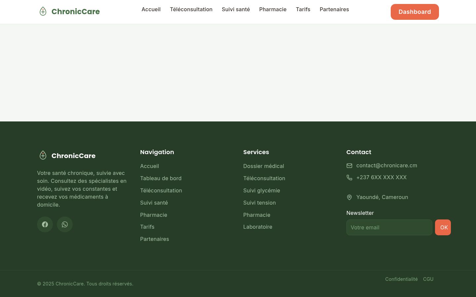Click the orange Dashboard button

415,12
